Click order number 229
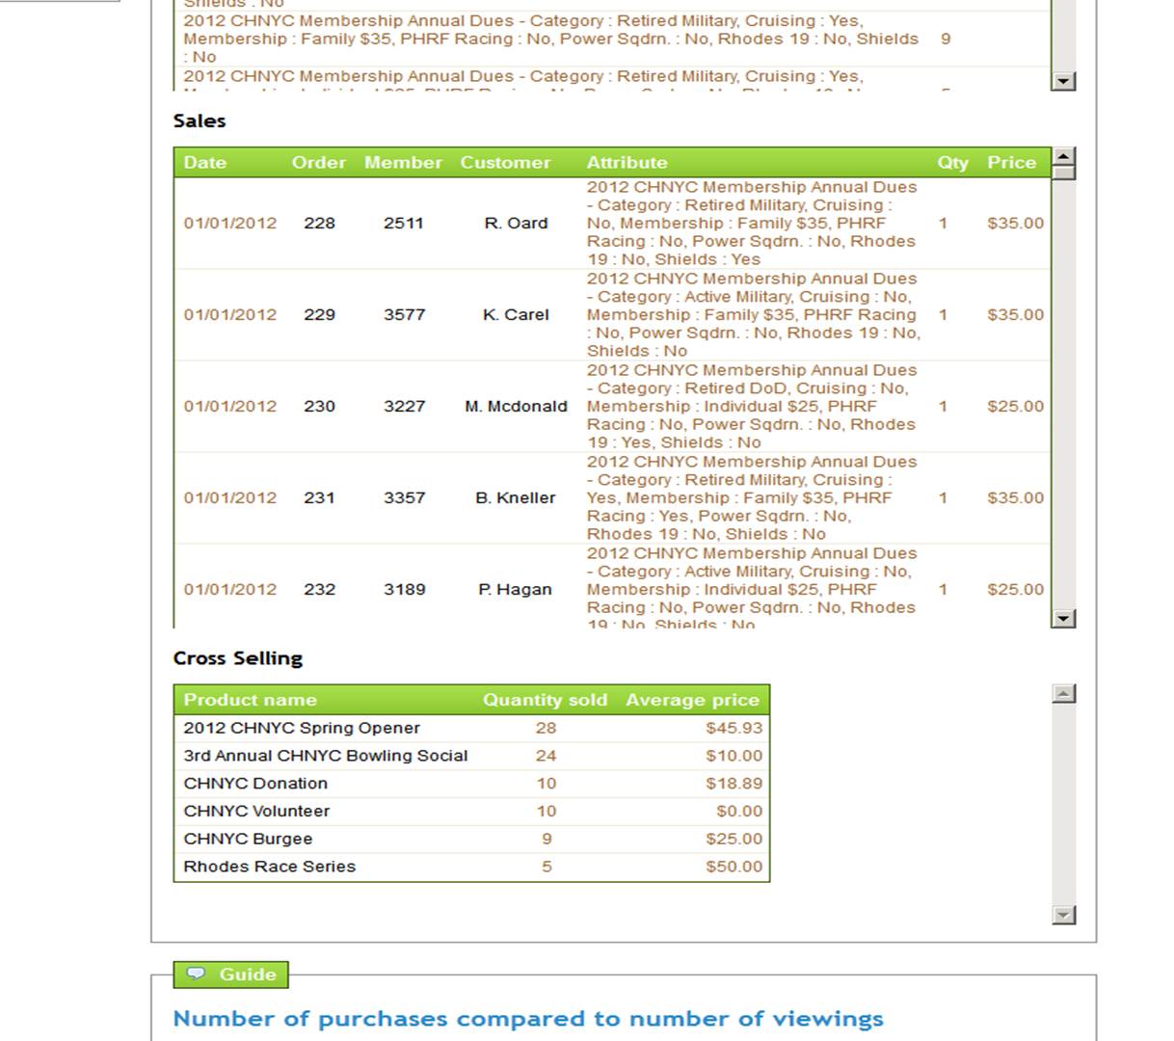 click(319, 314)
